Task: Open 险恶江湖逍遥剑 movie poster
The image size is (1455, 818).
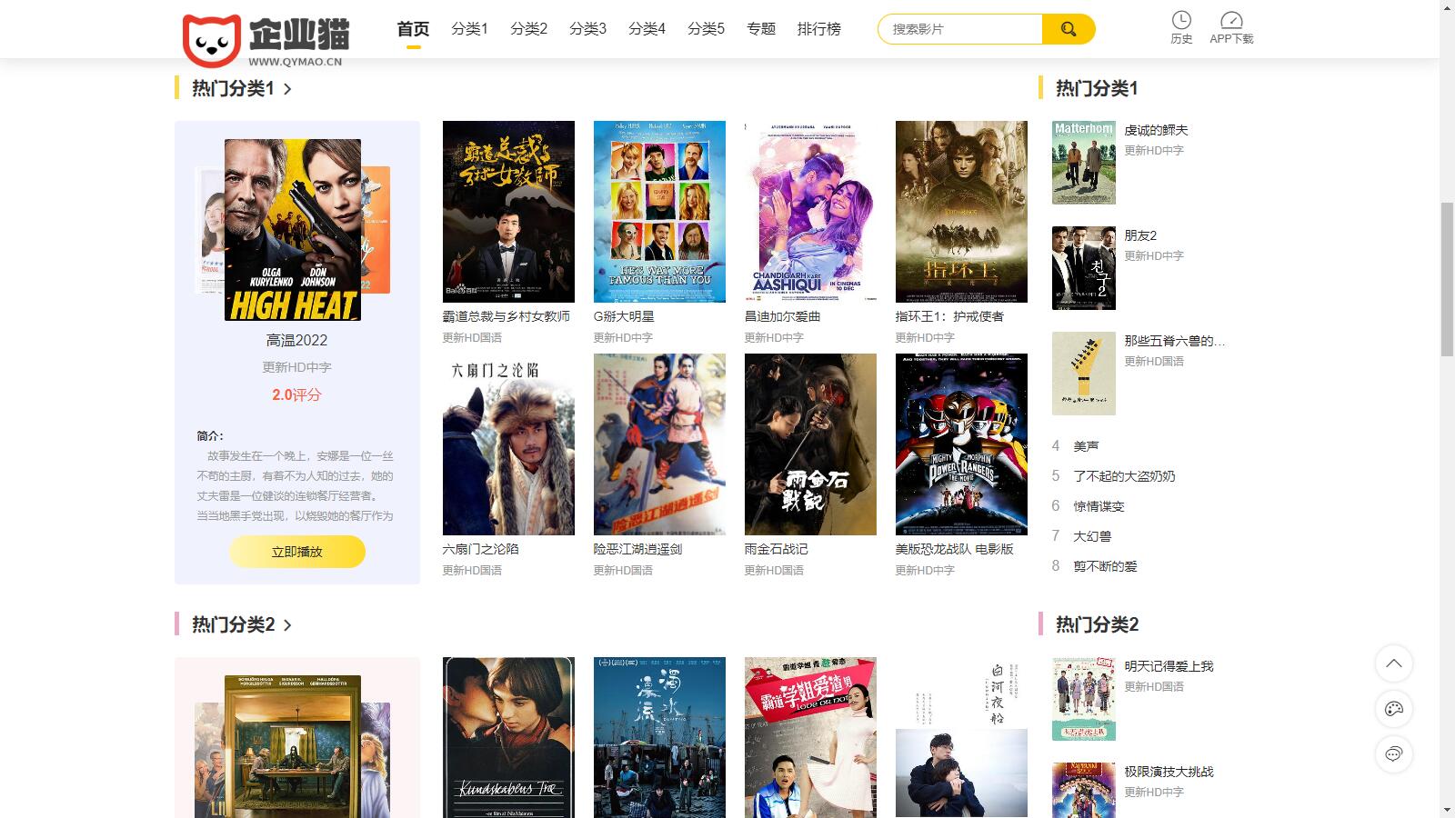Action: [x=659, y=444]
